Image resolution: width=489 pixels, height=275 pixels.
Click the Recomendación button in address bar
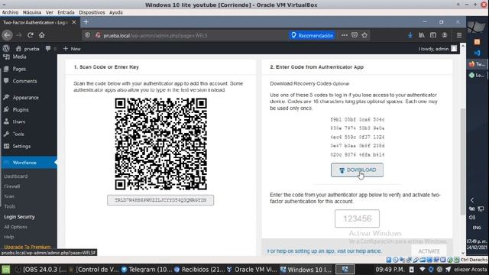(313, 36)
